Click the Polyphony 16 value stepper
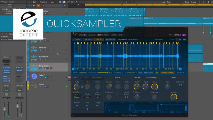The width and height of the screenshot is (213, 120). [180, 85]
